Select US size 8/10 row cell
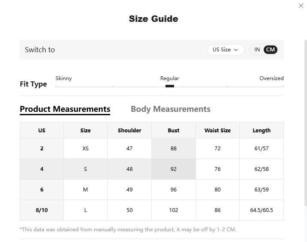307x242 pixels. [x=42, y=210]
